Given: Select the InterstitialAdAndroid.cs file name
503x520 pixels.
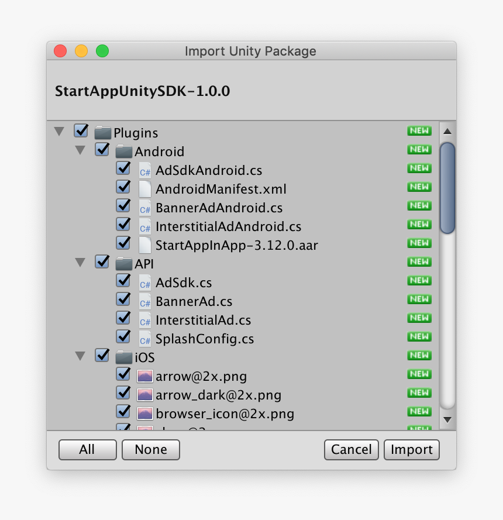Looking at the screenshot, I should tap(229, 226).
